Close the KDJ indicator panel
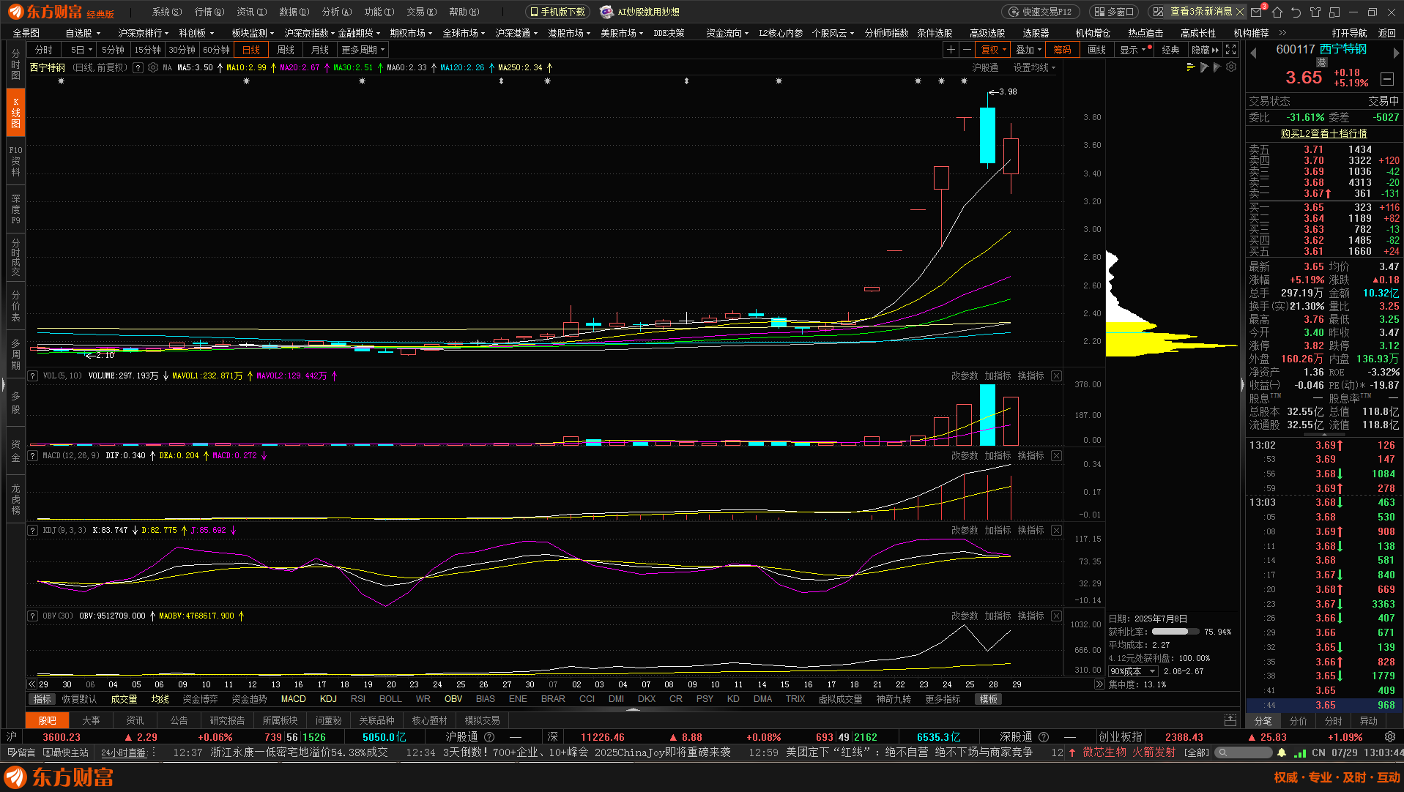 click(1056, 530)
